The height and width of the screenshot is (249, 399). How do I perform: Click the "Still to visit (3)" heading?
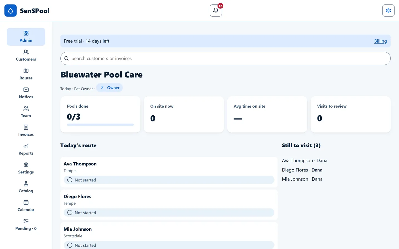coord(301,146)
